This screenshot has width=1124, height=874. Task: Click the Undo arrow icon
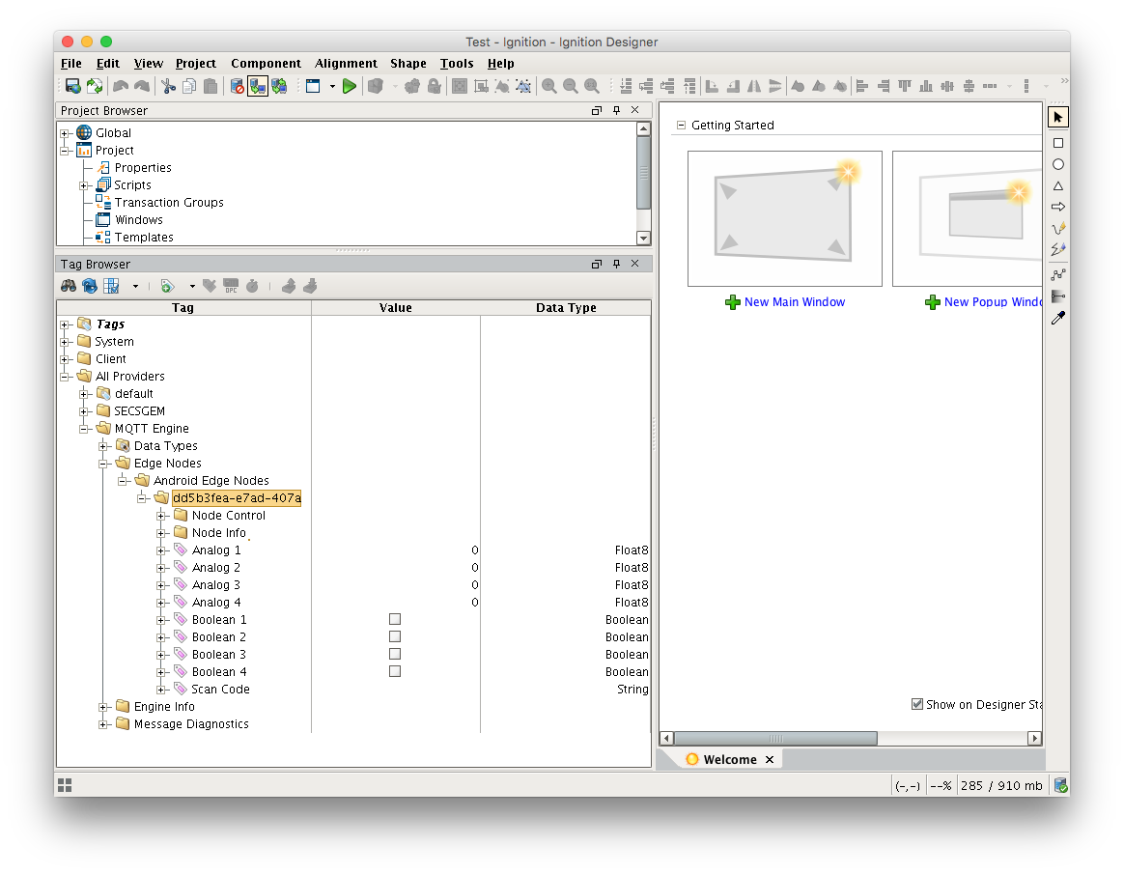click(x=121, y=86)
